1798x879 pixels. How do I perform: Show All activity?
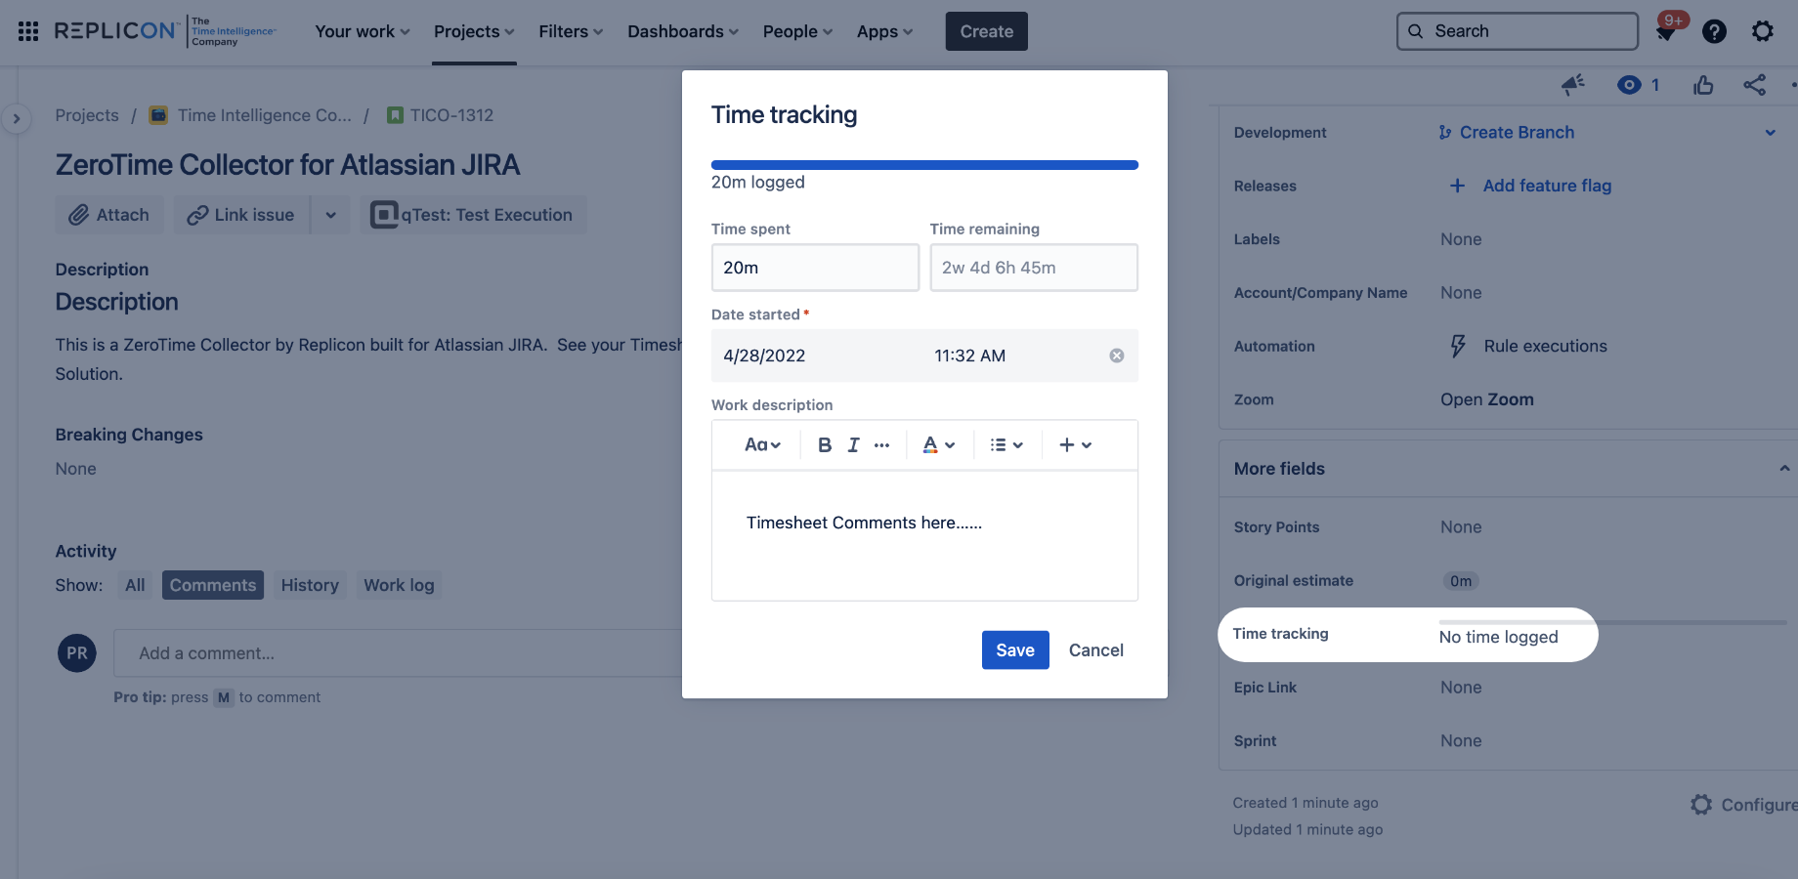tap(135, 585)
